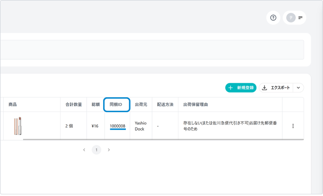
Task: Open the 1000008 同梱ID link
Action: click(117, 126)
